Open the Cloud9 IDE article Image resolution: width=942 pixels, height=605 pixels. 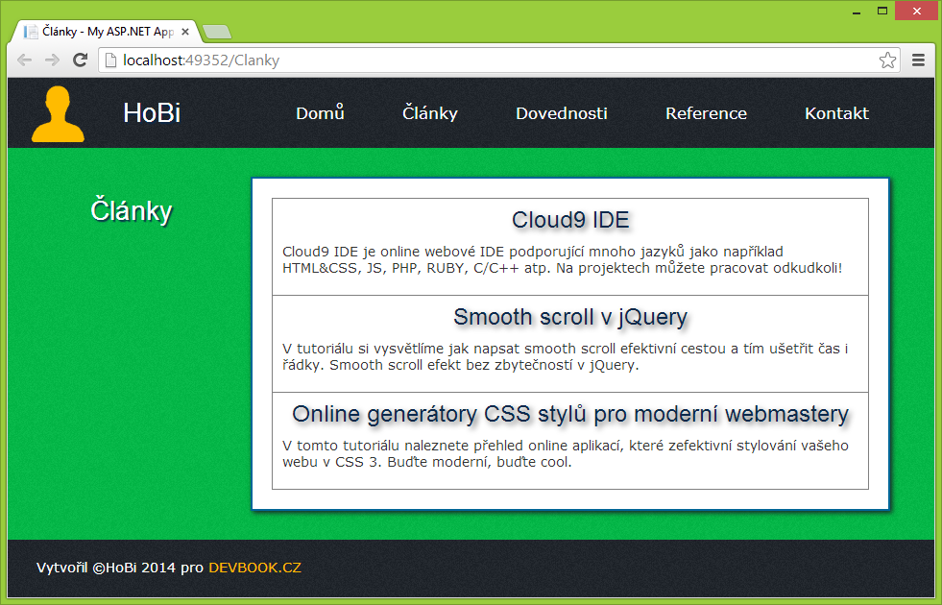pos(569,220)
